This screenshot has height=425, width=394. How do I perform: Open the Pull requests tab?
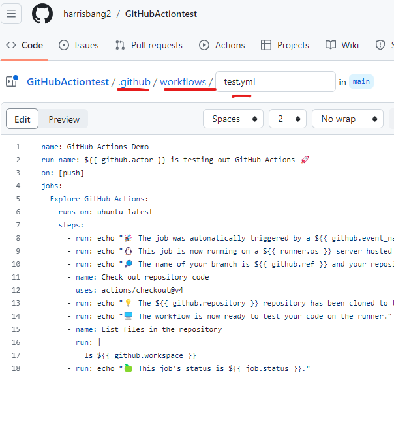click(x=149, y=45)
